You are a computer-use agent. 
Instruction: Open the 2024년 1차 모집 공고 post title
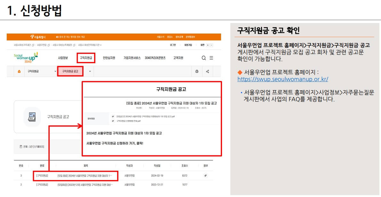pyautogui.click(x=85, y=175)
